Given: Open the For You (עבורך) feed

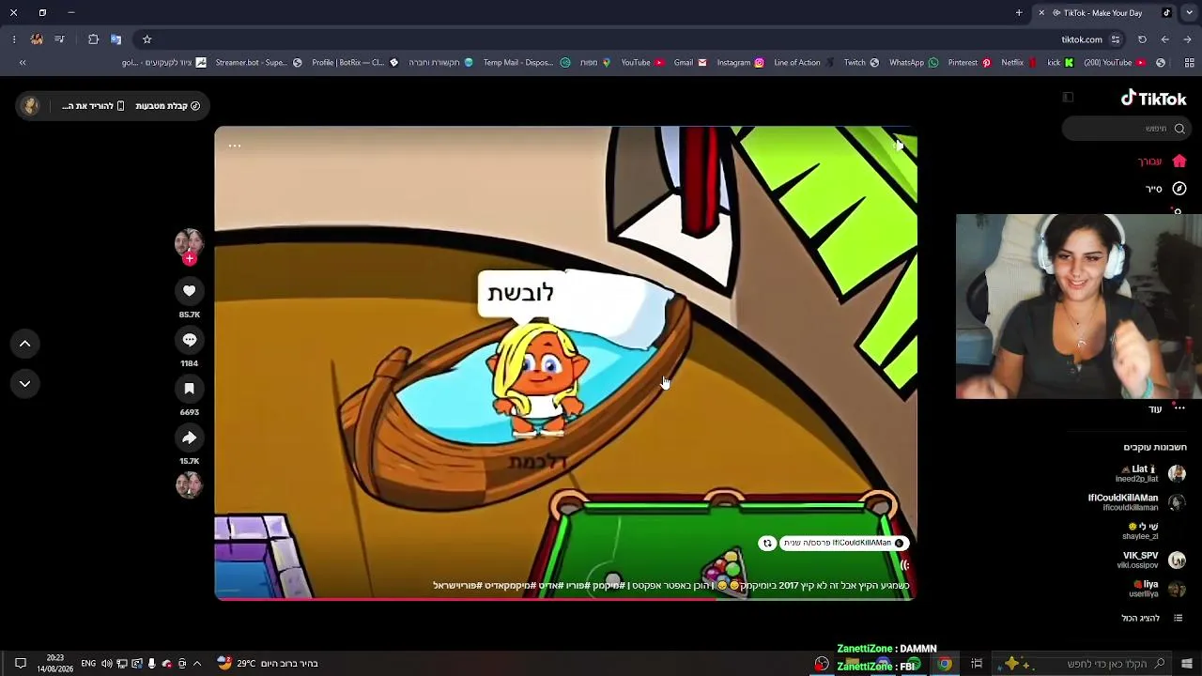Looking at the screenshot, I should click(x=1163, y=161).
